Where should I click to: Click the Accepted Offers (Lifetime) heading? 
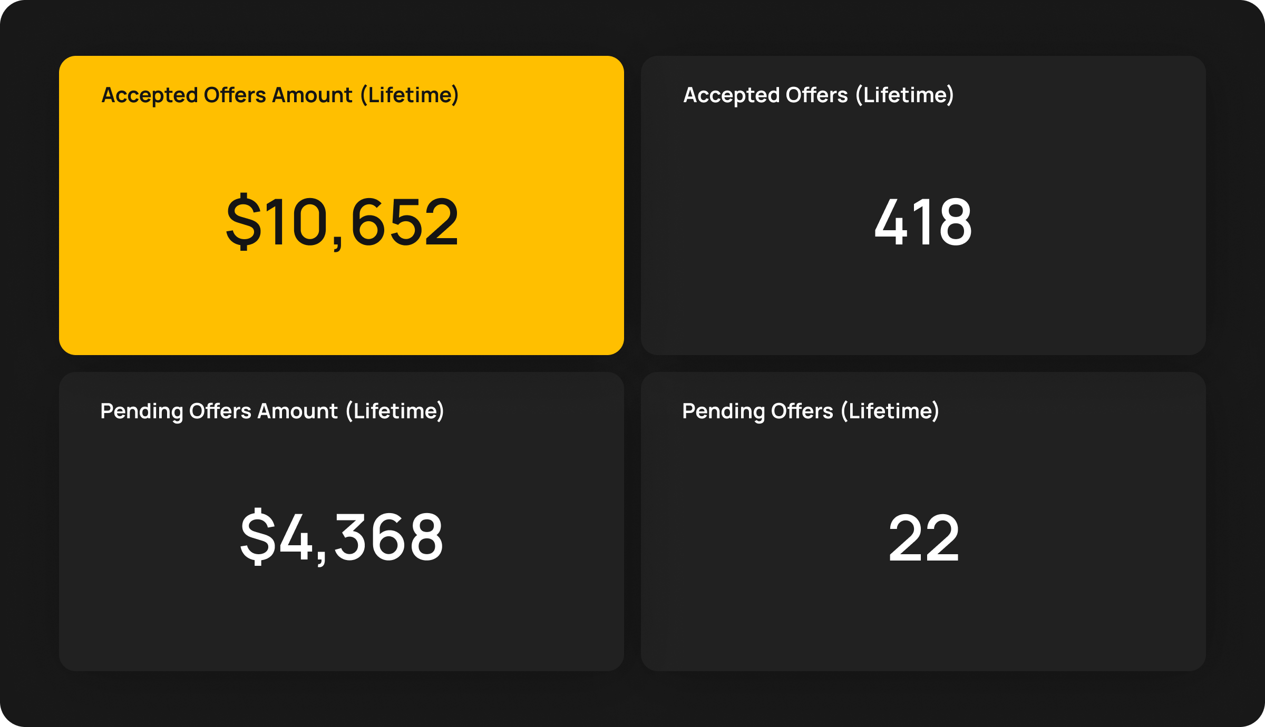click(819, 95)
